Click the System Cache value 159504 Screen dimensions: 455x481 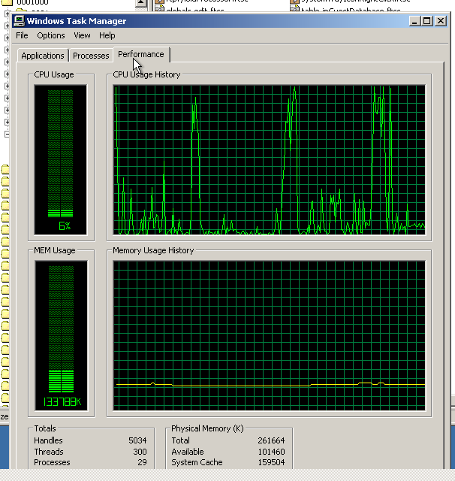click(270, 463)
